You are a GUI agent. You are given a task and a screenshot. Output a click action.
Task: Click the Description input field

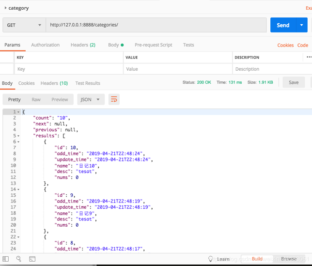coord(272,69)
